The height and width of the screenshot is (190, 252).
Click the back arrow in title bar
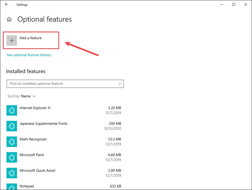pos(7,4)
